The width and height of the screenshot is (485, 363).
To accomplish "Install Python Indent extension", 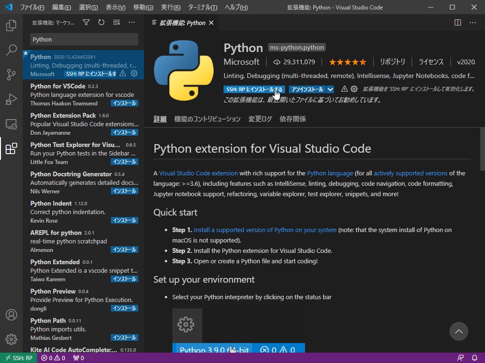I will 125,220.
